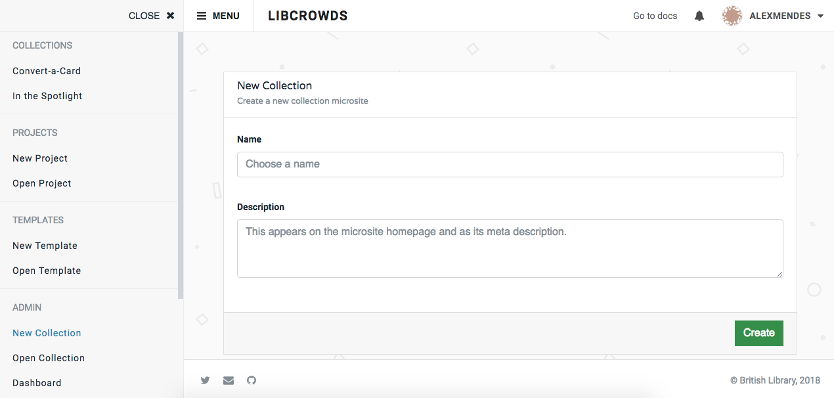Screen dimensions: 834x398
Task: Click inside the Description text area
Action: (510, 248)
